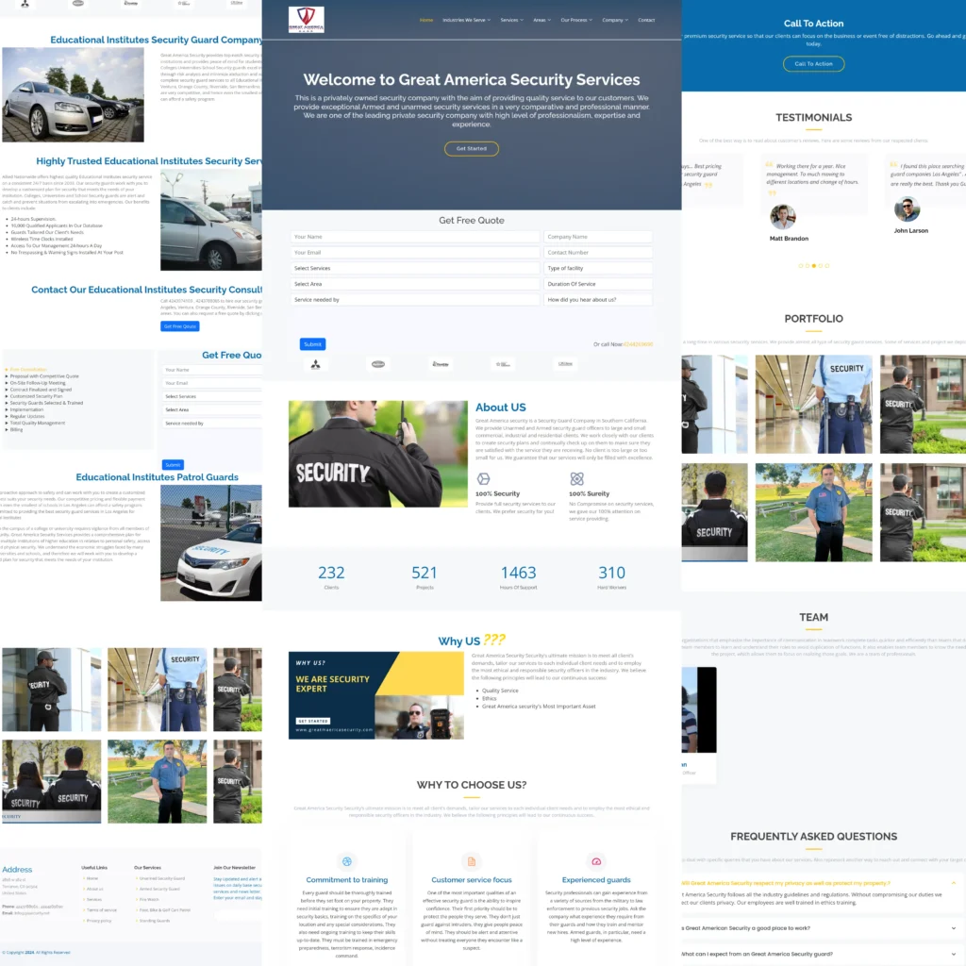This screenshot has width=966, height=966.
Task: Open Contact in the top navigation
Action: 646,20
